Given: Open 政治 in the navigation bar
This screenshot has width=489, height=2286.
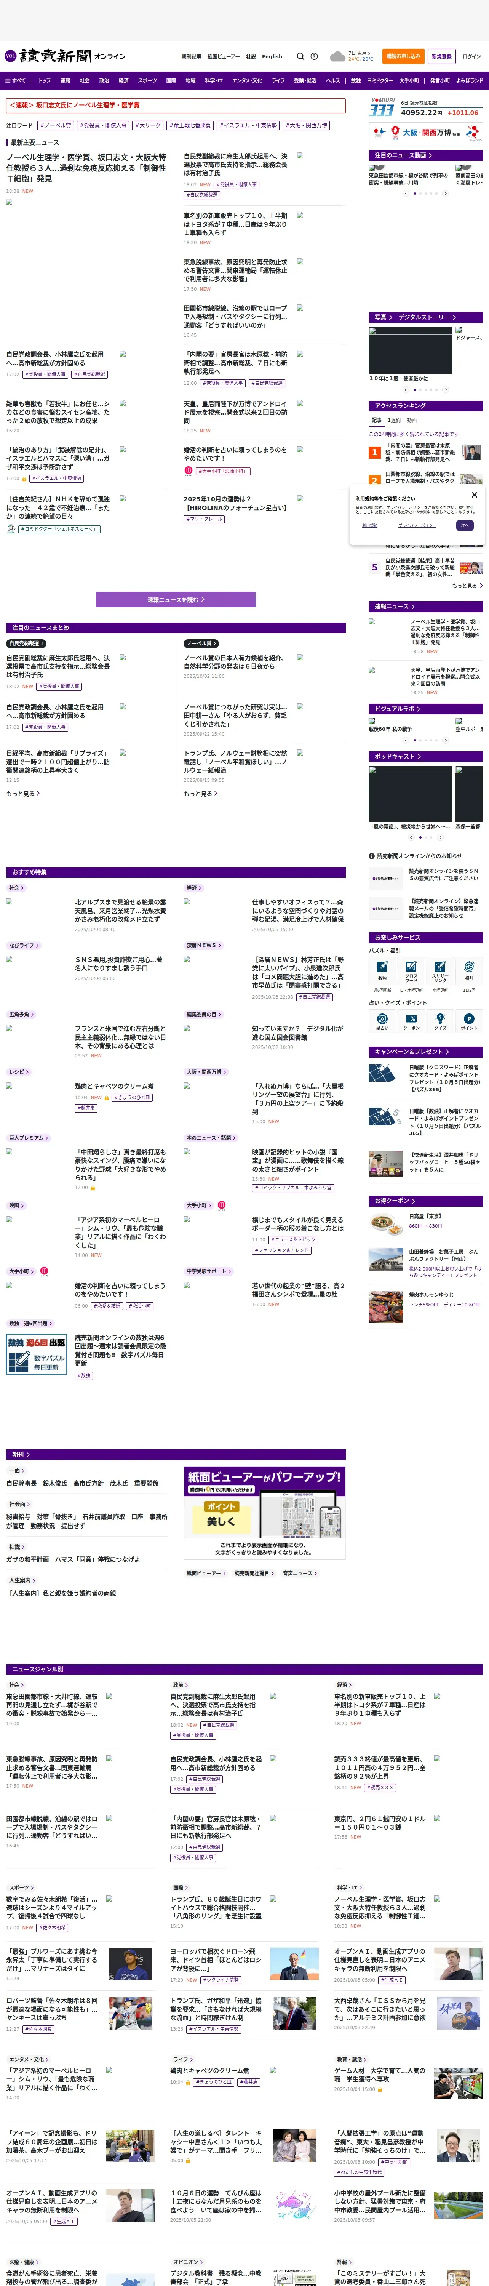Looking at the screenshot, I should [x=104, y=81].
